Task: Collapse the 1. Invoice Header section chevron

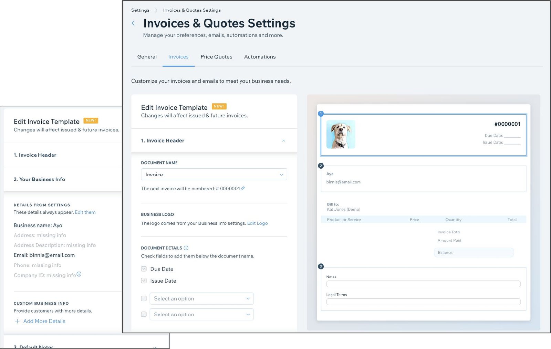Action: (x=283, y=141)
